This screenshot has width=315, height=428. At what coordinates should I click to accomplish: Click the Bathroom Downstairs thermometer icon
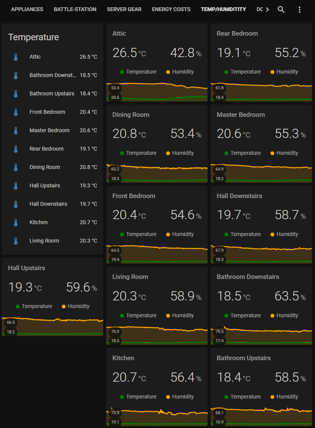click(x=16, y=75)
